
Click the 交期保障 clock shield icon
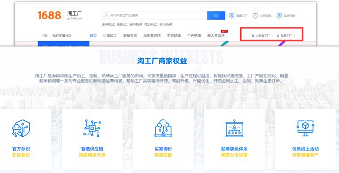255,15
